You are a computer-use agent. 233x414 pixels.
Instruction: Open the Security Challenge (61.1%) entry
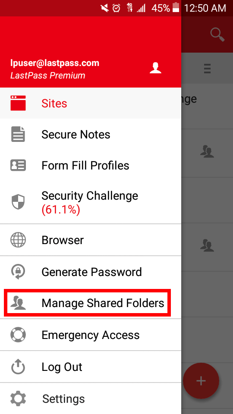click(x=91, y=203)
